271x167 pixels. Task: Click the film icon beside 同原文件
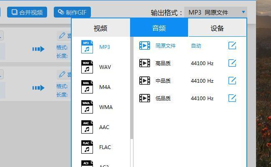coord(145,46)
